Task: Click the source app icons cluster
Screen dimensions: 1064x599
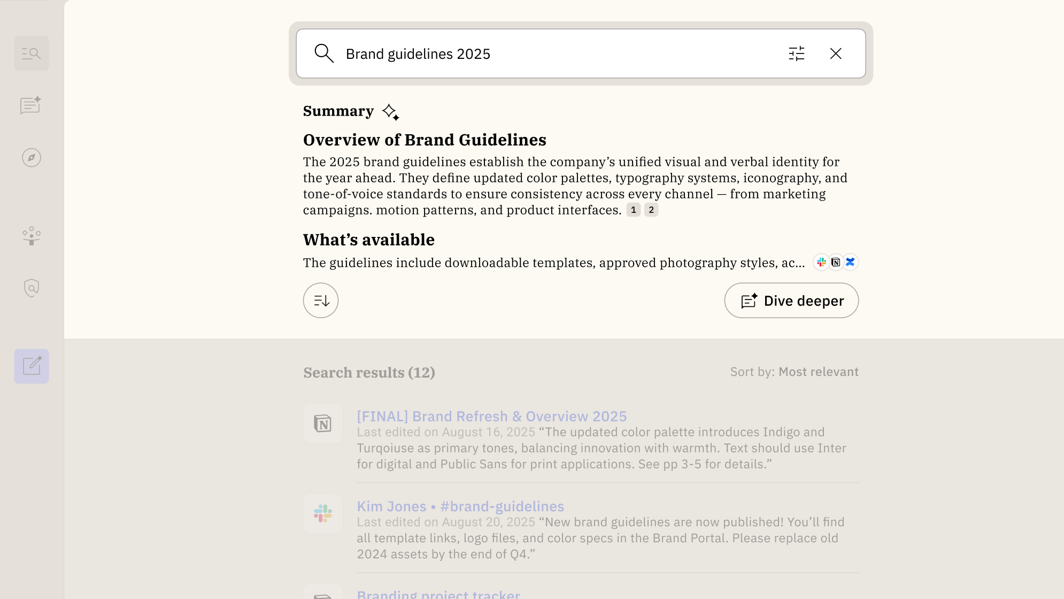Action: coord(836,262)
